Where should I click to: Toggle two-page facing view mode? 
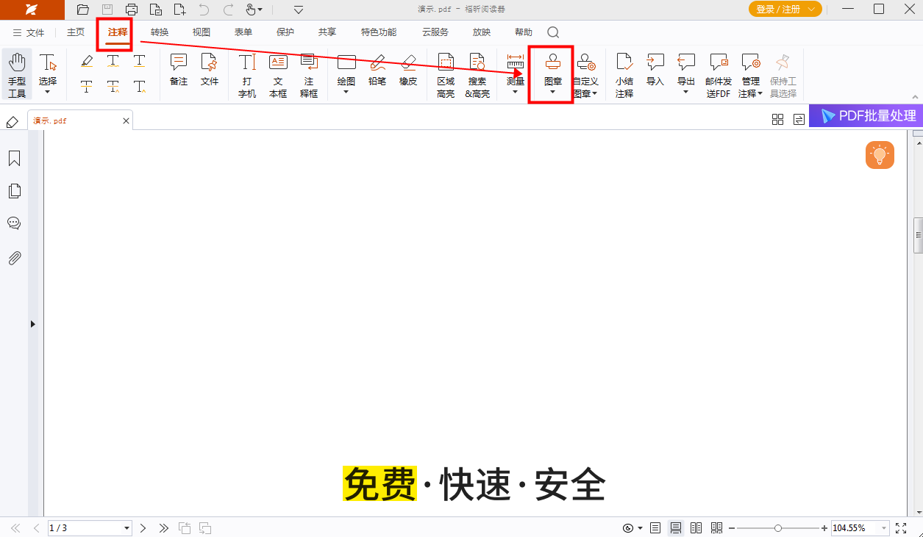point(696,528)
